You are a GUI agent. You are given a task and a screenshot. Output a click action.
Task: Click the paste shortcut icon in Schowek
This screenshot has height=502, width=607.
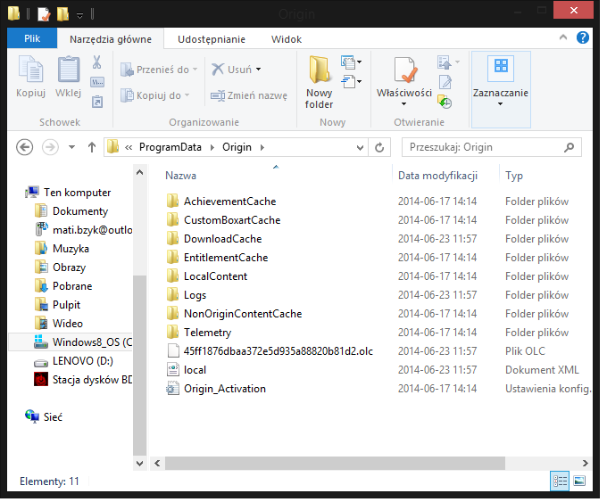tap(96, 102)
